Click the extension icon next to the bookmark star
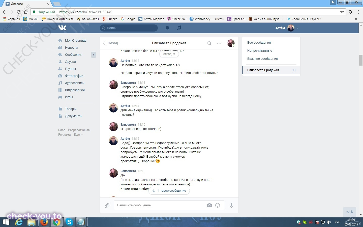The height and width of the screenshot is (227, 363). [x=350, y=12]
